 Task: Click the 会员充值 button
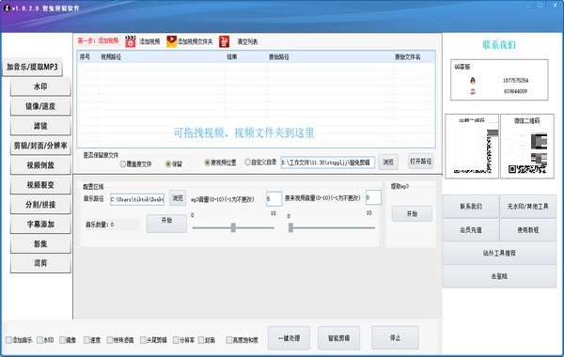click(471, 230)
